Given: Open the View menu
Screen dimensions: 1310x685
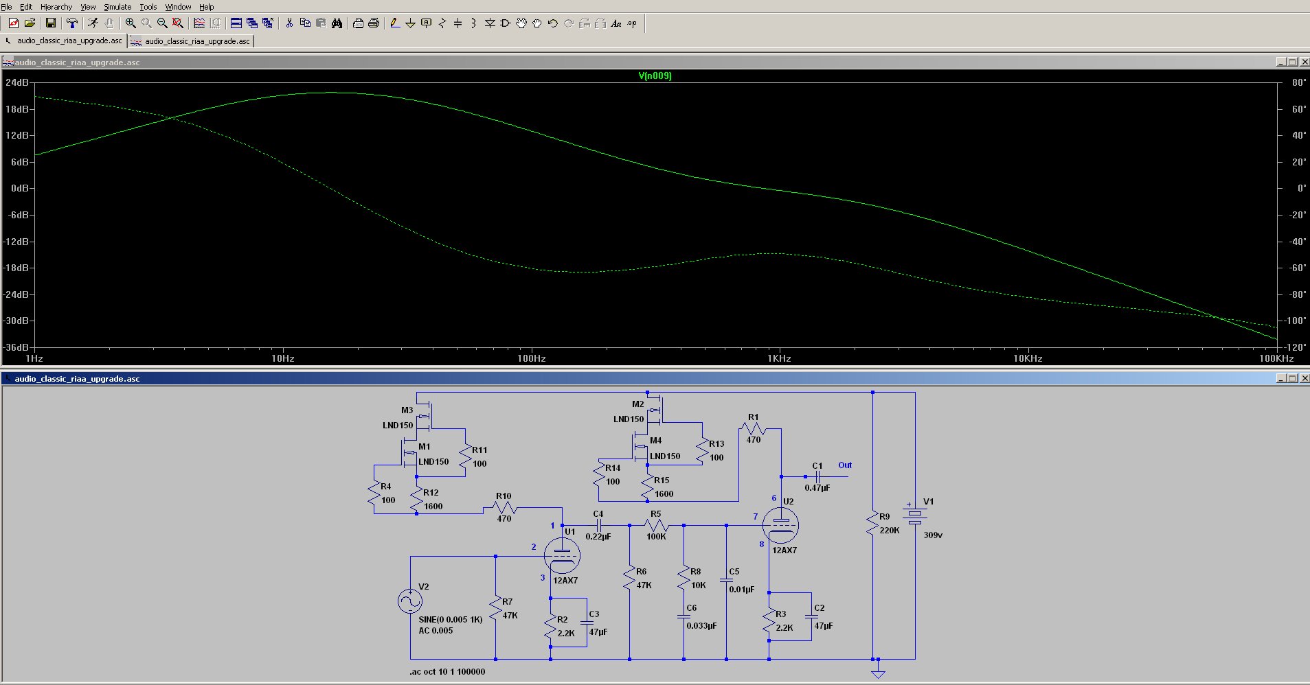Looking at the screenshot, I should tap(88, 7).
